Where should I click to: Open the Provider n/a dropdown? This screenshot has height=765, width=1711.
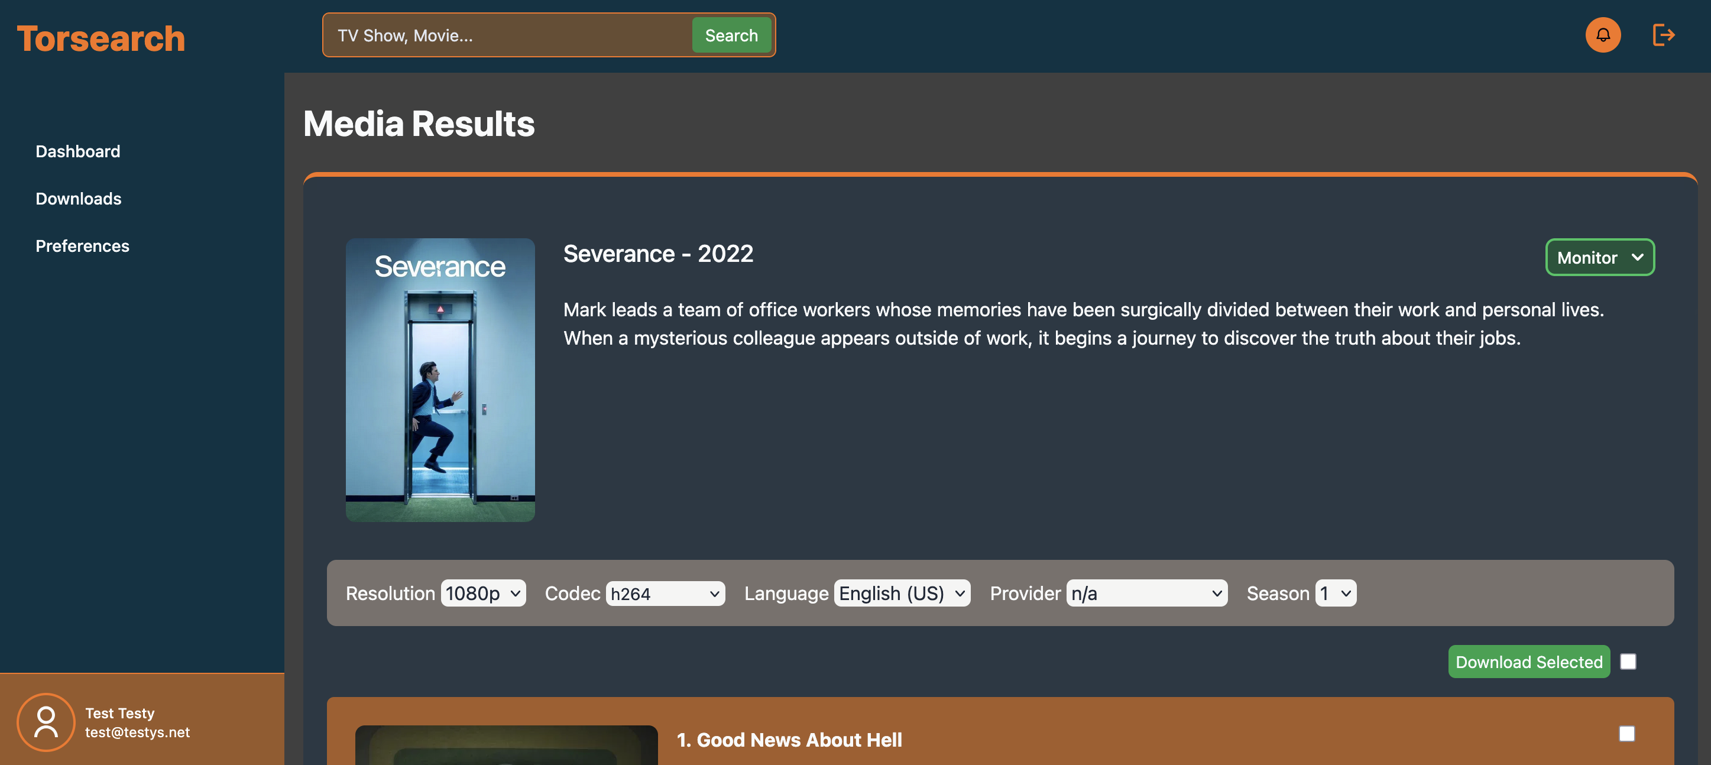(1146, 593)
